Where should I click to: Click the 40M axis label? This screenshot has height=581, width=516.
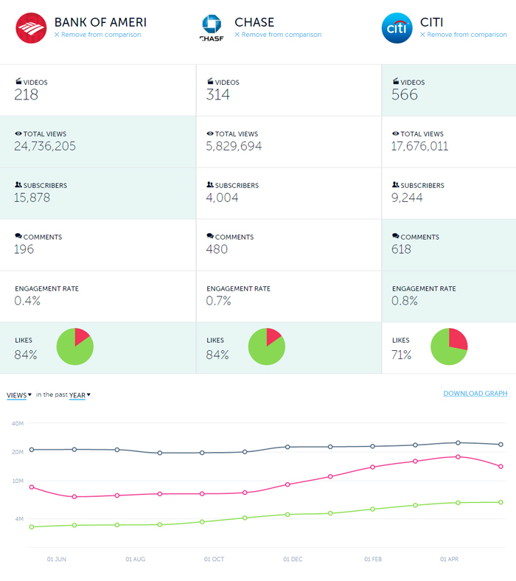18,423
